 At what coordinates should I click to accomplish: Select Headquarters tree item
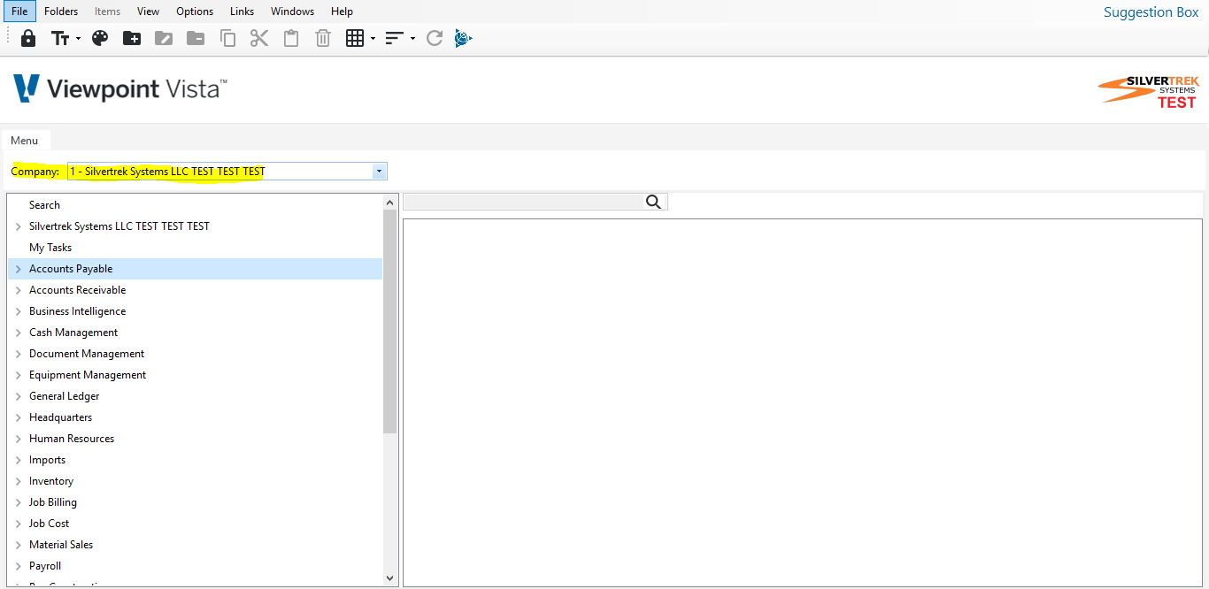tap(60, 417)
